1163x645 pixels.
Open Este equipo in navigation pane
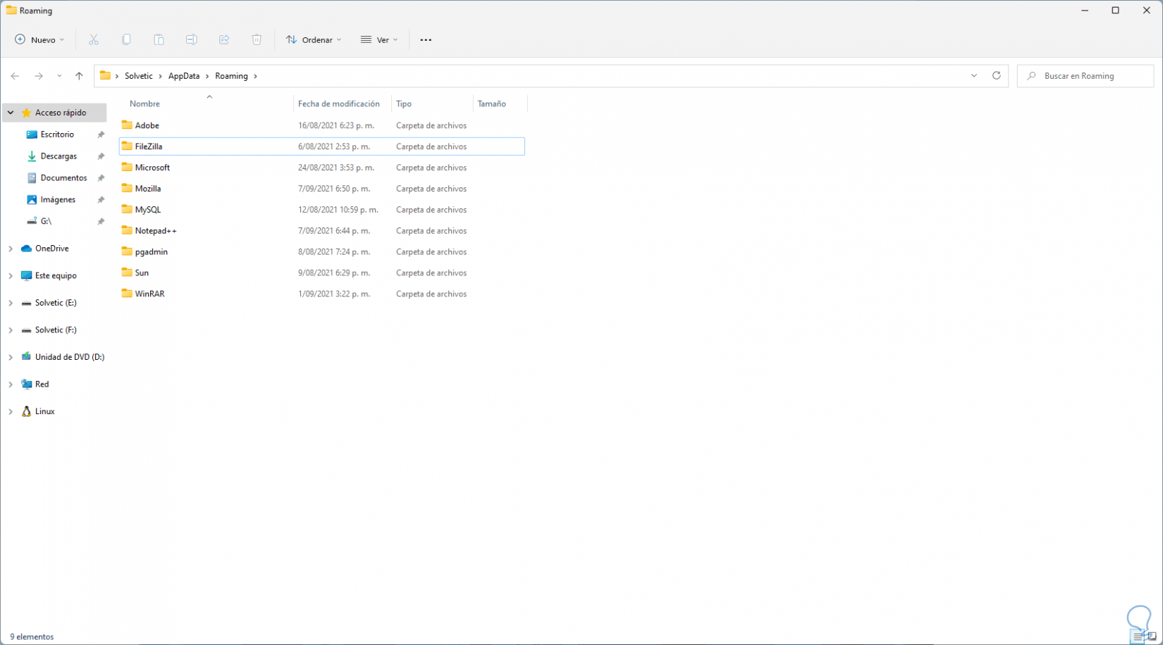coord(56,276)
